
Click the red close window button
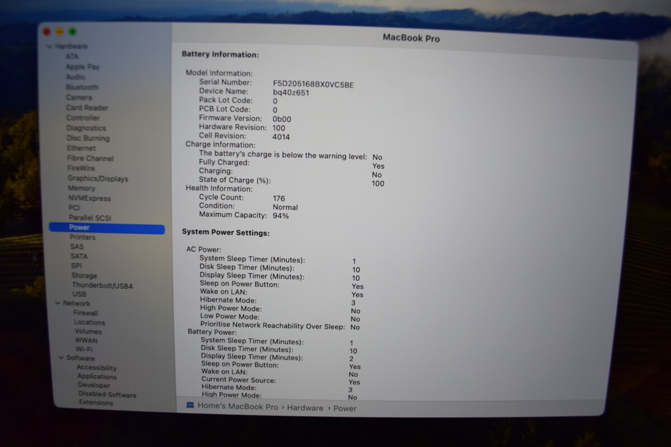tap(47, 32)
